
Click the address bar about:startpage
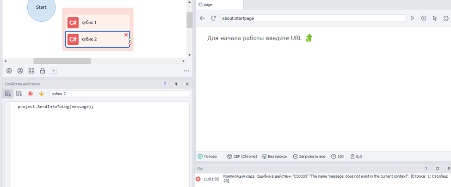[x=313, y=18]
